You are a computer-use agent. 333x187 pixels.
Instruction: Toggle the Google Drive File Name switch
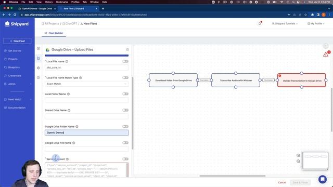[125, 143]
